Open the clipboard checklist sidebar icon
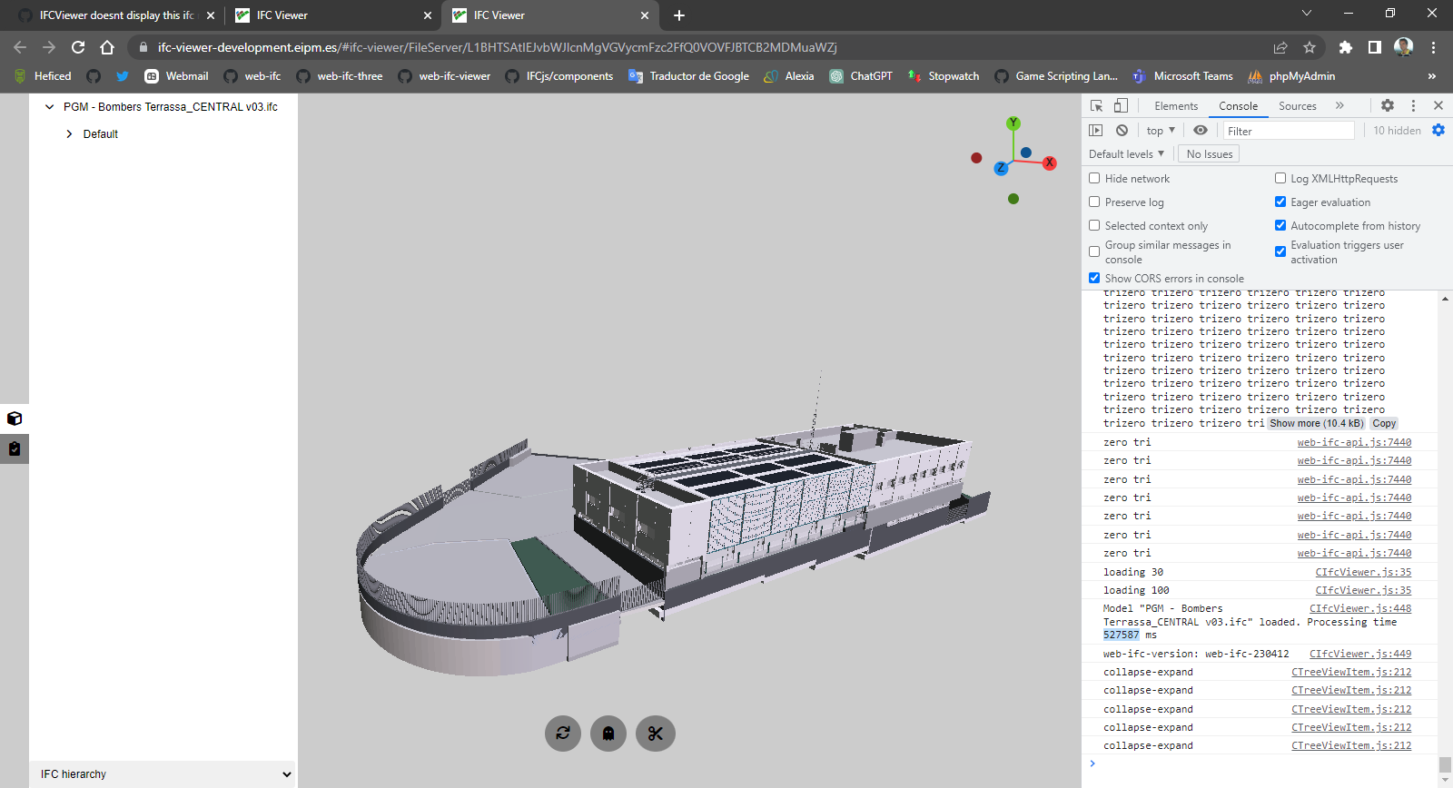Image resolution: width=1453 pixels, height=788 pixels. point(15,449)
